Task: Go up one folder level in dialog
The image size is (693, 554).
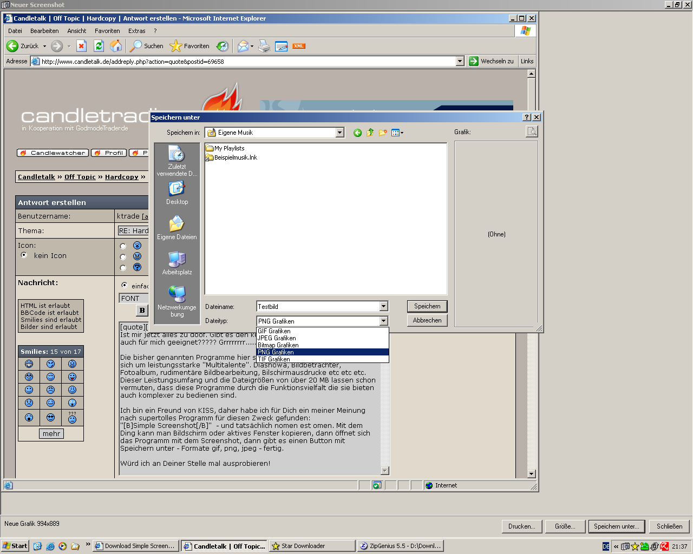Action: click(x=370, y=133)
